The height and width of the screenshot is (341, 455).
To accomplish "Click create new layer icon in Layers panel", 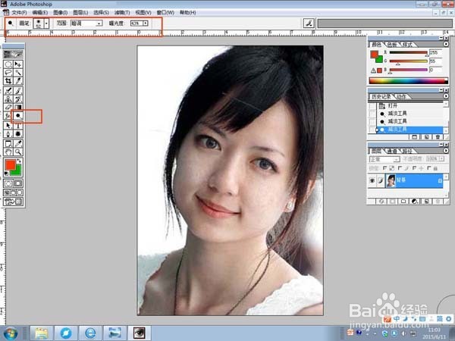I will click(426, 202).
